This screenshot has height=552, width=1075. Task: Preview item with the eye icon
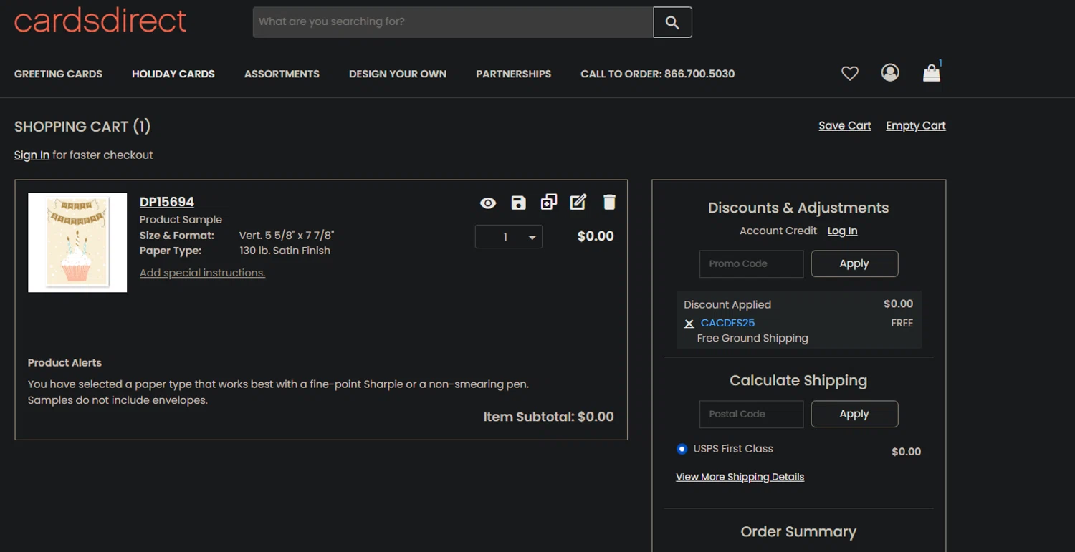488,203
